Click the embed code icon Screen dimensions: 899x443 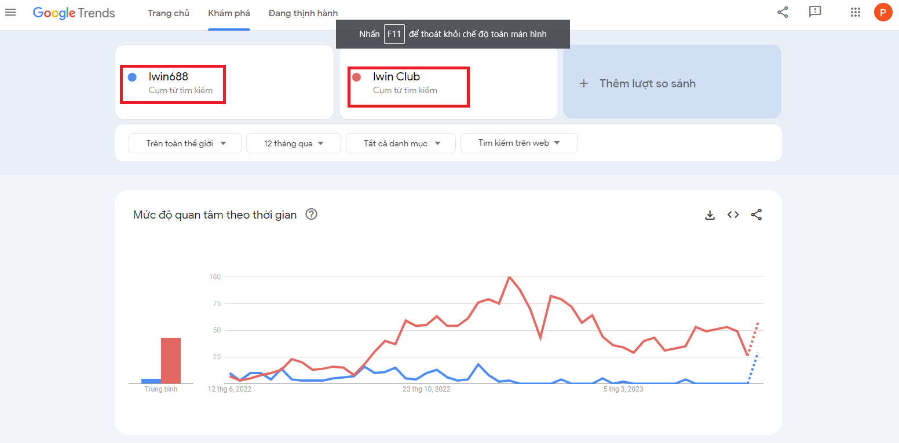[733, 215]
